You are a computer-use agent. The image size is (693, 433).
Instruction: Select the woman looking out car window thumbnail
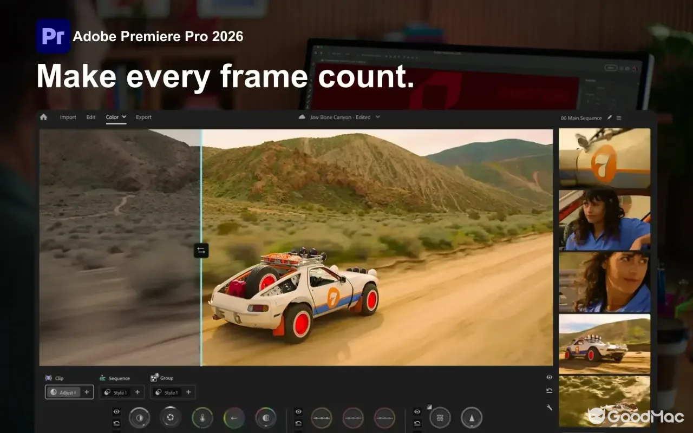(605, 220)
